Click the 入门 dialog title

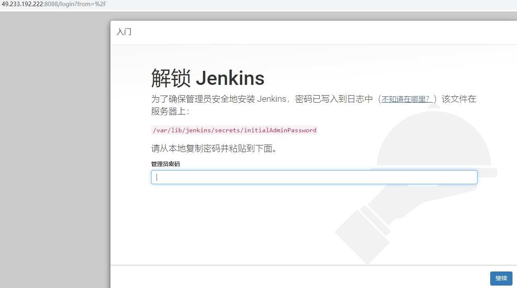pos(124,32)
